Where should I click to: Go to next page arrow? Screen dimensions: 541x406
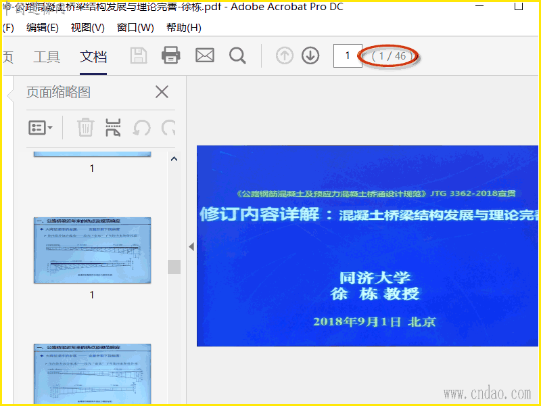coord(310,55)
